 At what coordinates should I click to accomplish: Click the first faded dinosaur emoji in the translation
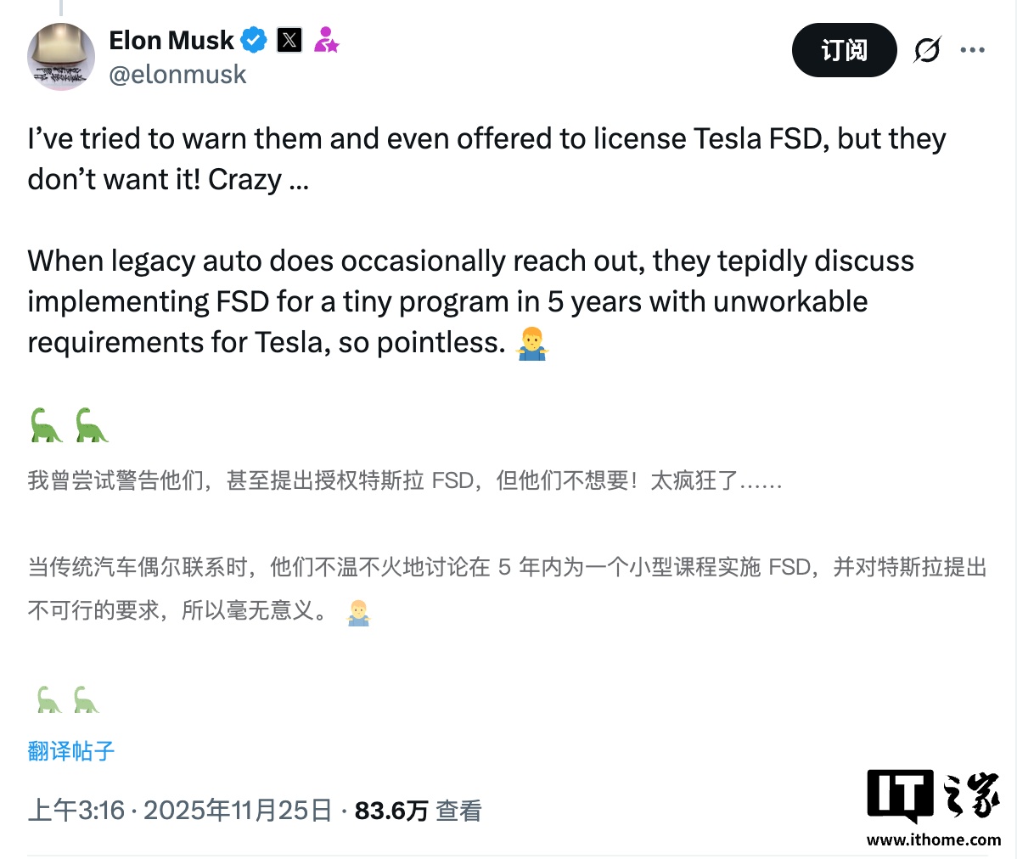pos(48,700)
